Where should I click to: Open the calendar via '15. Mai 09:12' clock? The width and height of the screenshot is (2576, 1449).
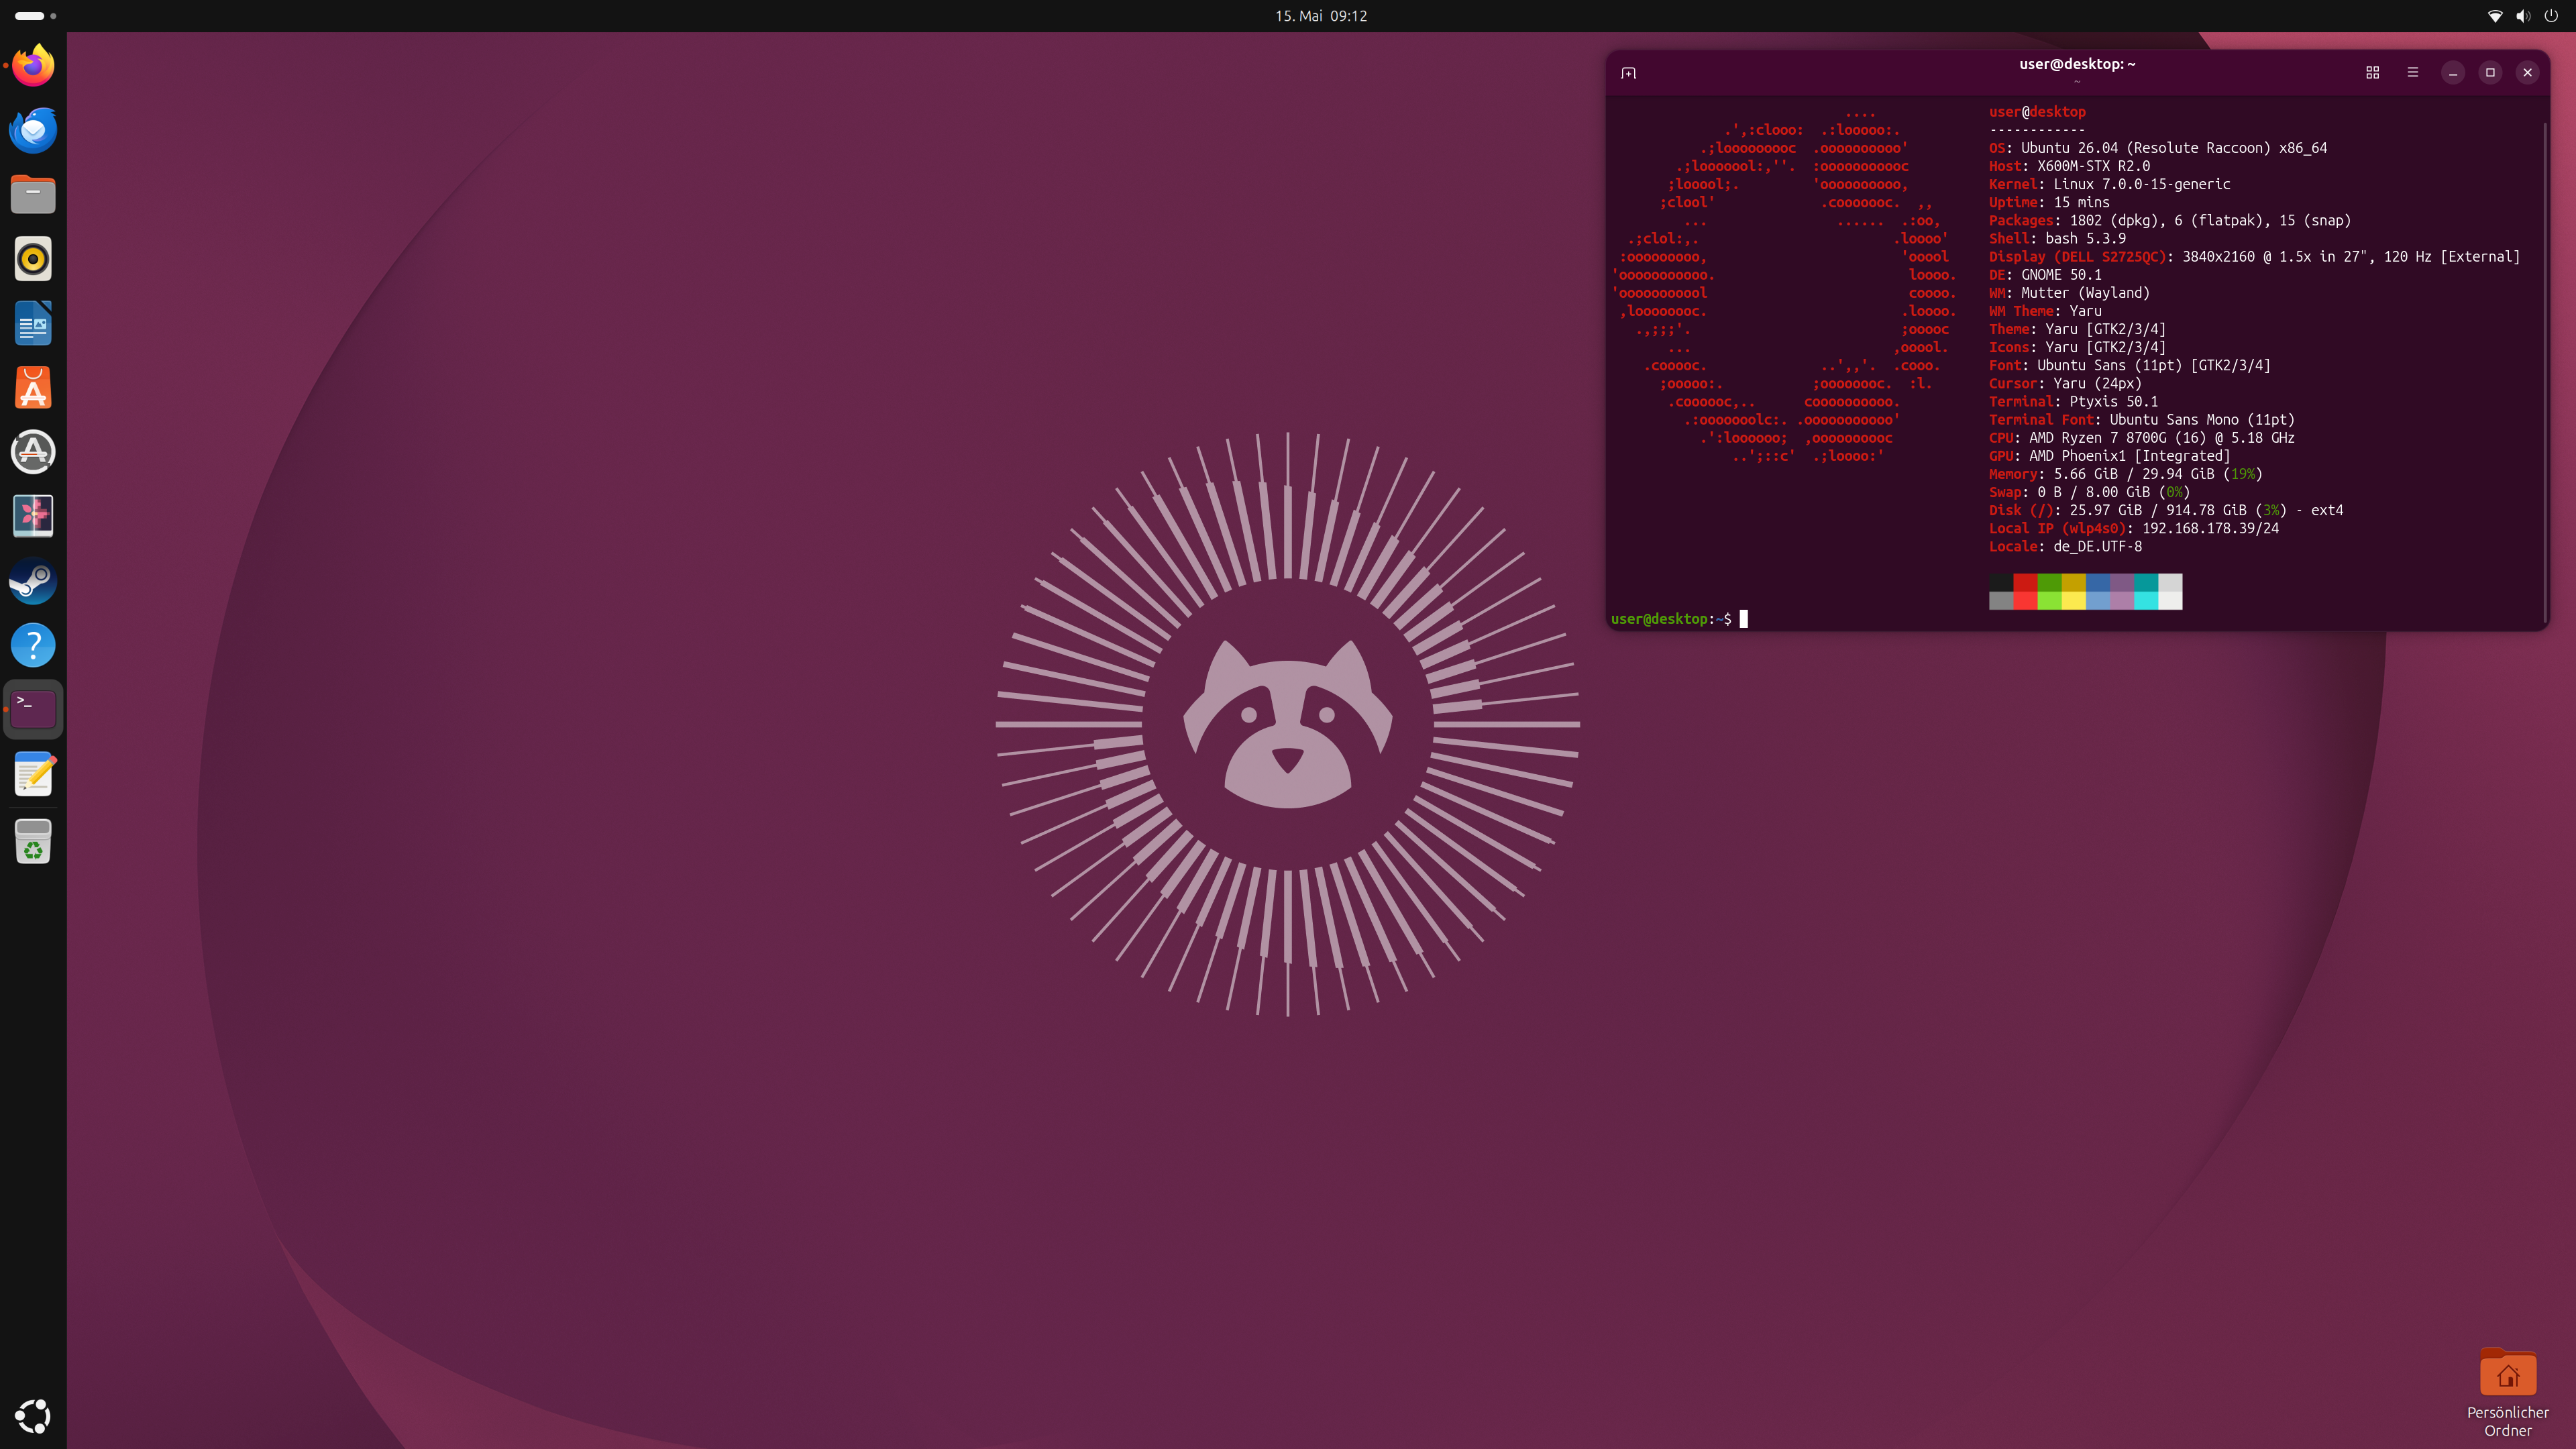click(1321, 16)
